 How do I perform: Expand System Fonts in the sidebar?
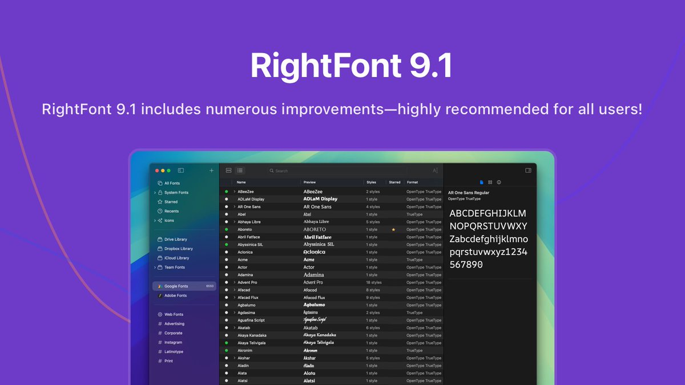tap(155, 193)
